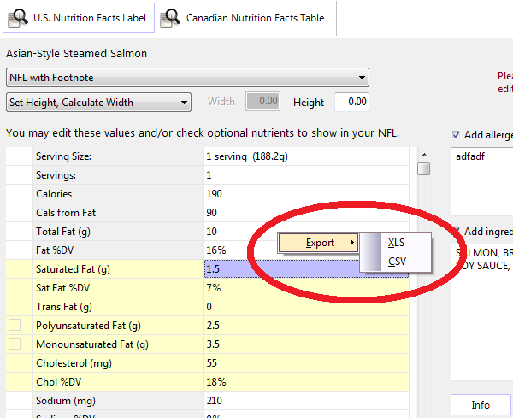Click the Saturated Fat value cell
This screenshot has height=418, width=513.
(x=306, y=268)
